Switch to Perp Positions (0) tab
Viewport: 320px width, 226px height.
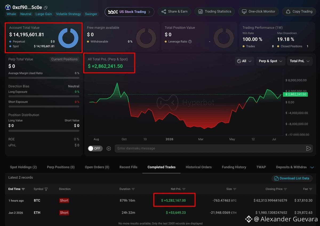click(61, 167)
